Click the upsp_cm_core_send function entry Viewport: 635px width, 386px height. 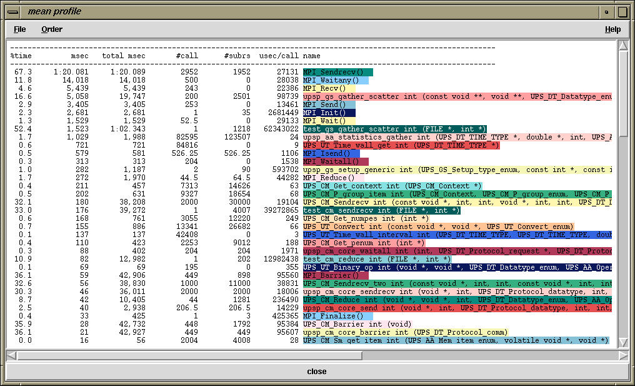pos(457,307)
